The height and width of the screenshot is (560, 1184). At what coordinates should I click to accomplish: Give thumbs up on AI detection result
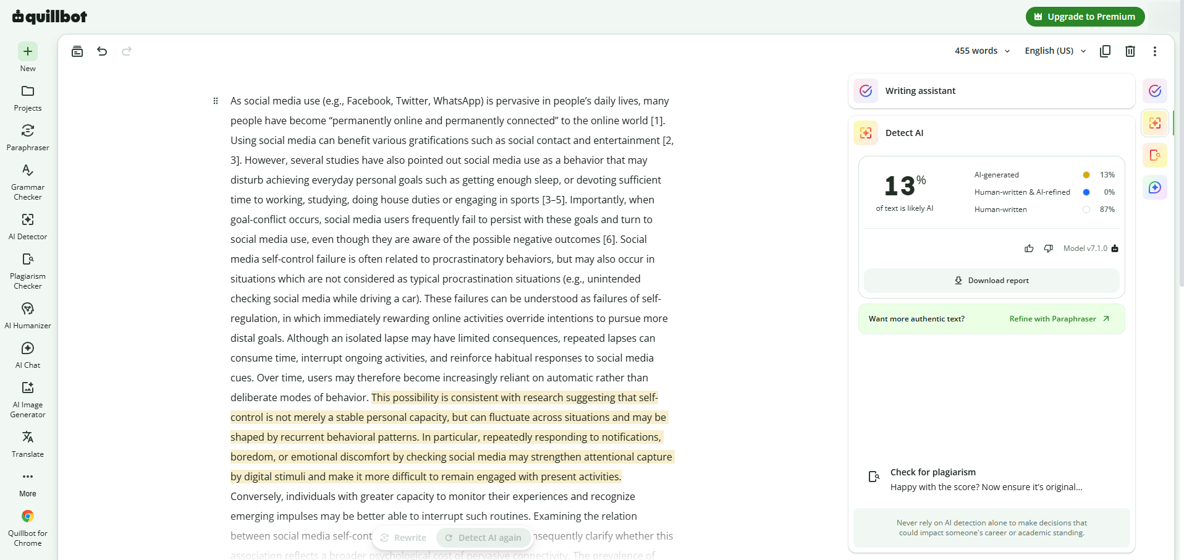coord(1029,248)
